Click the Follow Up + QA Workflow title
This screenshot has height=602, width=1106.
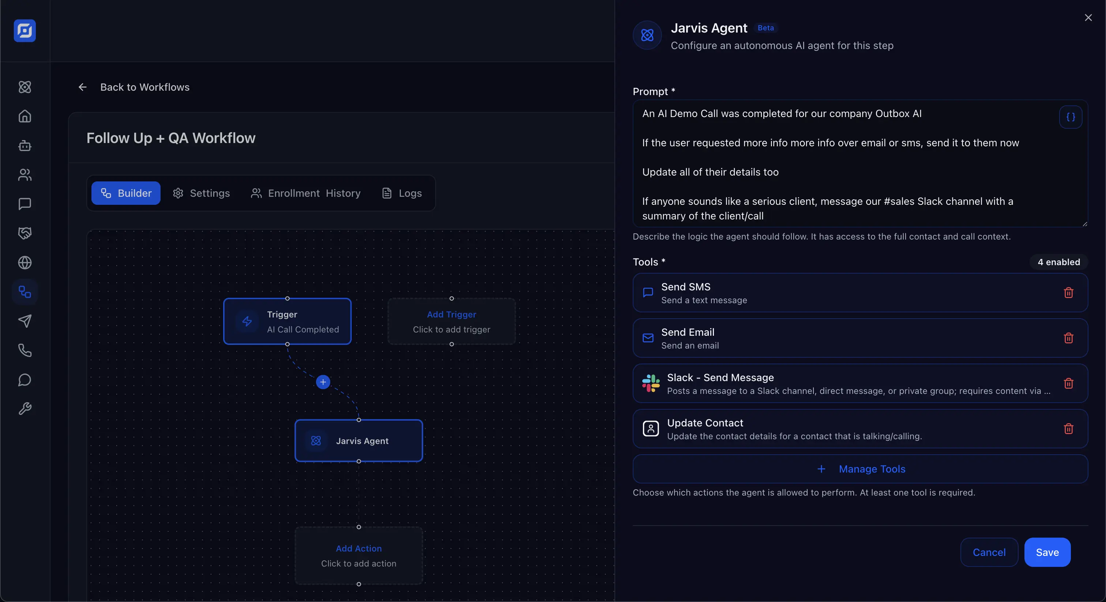click(171, 138)
